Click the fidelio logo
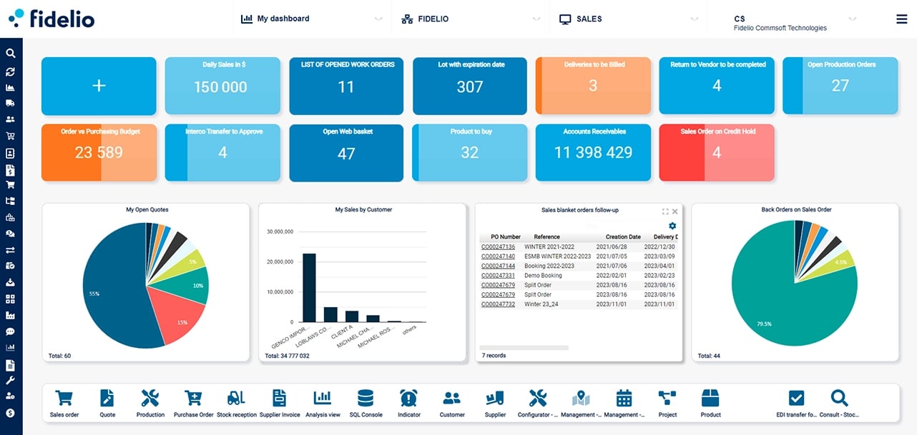 [x=52, y=18]
